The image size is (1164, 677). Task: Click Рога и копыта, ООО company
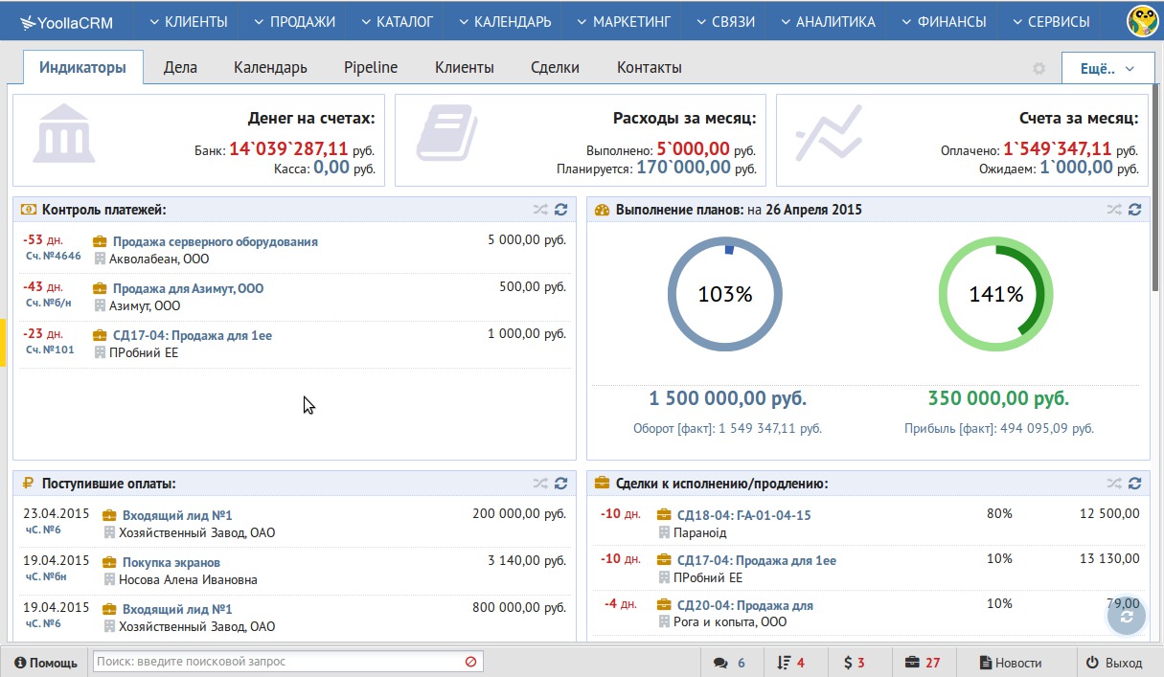[731, 622]
